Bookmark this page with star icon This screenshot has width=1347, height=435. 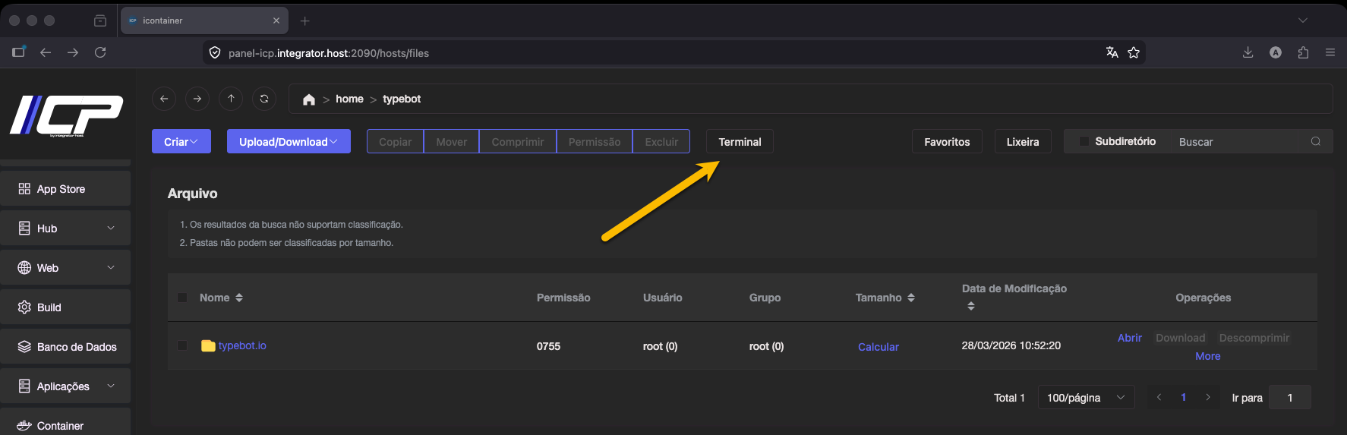tap(1134, 52)
